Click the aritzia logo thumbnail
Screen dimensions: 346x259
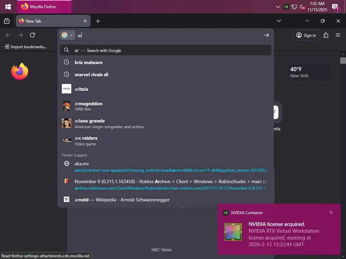pyautogui.click(x=67, y=89)
